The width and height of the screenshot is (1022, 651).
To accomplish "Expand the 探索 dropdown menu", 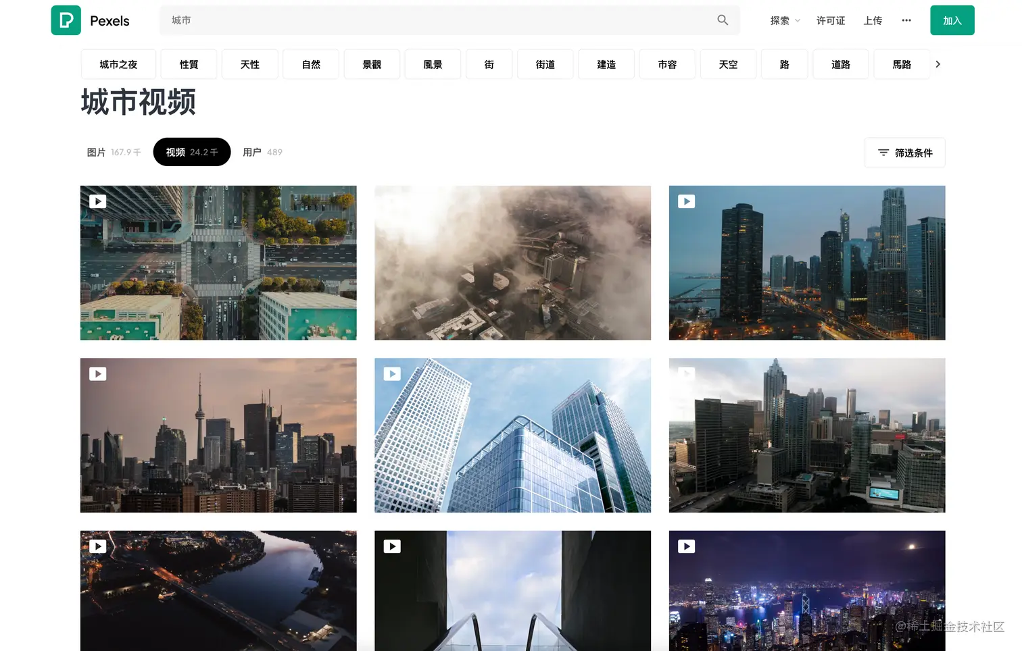I will tap(785, 20).
